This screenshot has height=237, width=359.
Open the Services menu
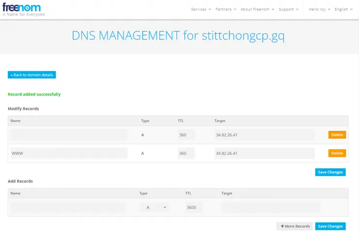[x=201, y=9]
